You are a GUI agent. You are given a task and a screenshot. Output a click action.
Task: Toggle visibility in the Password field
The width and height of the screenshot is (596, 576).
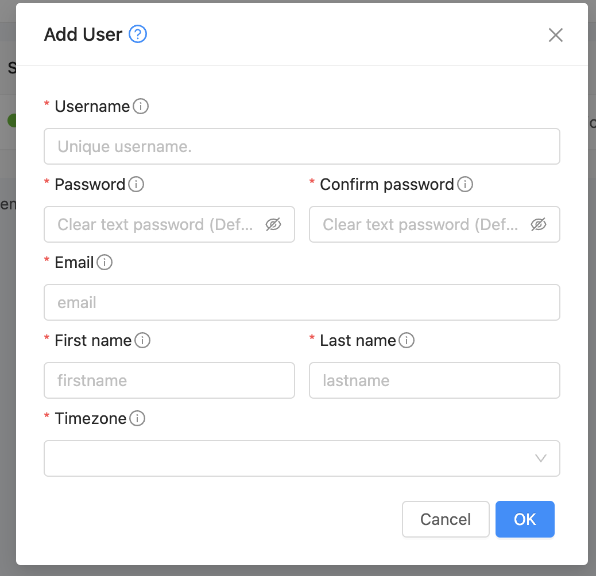tap(273, 224)
